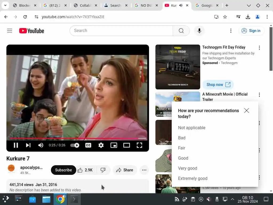Viewport: 273px width, 205px height.
Task: Open the file manager on taskbar
Action: (x=46, y=199)
